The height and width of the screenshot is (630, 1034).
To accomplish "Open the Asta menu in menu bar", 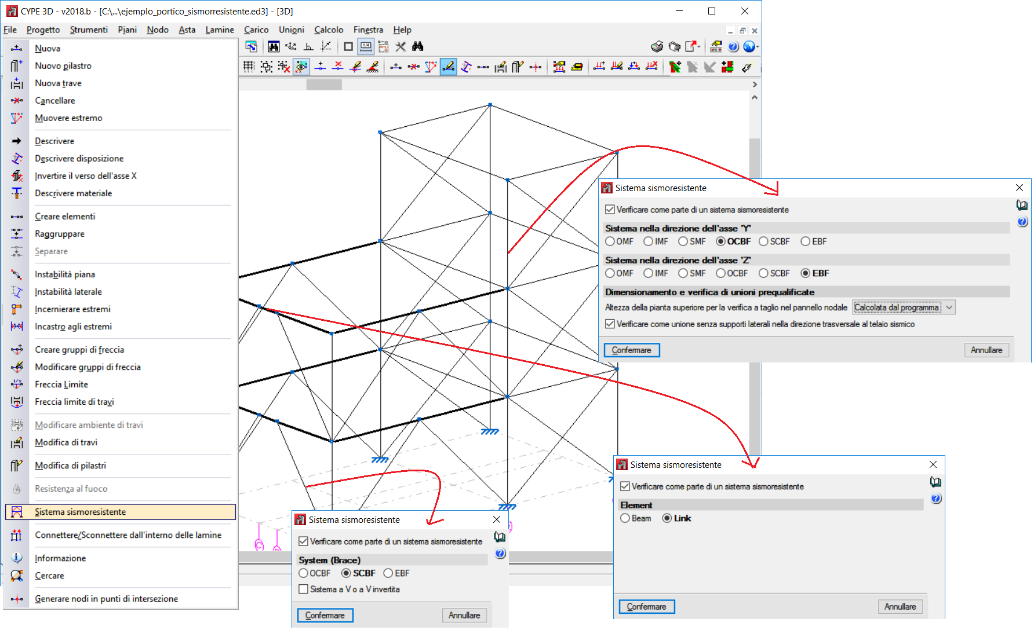I will coord(187,30).
